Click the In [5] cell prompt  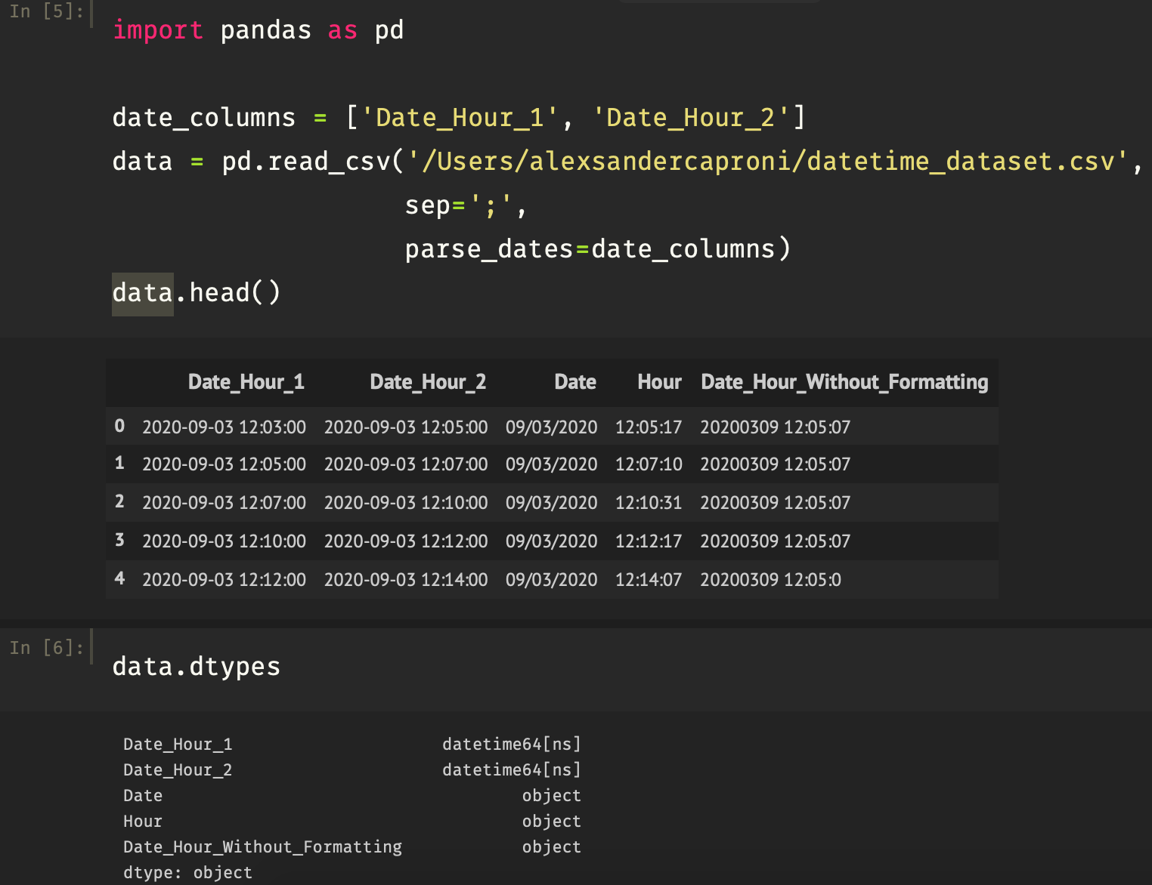45,11
